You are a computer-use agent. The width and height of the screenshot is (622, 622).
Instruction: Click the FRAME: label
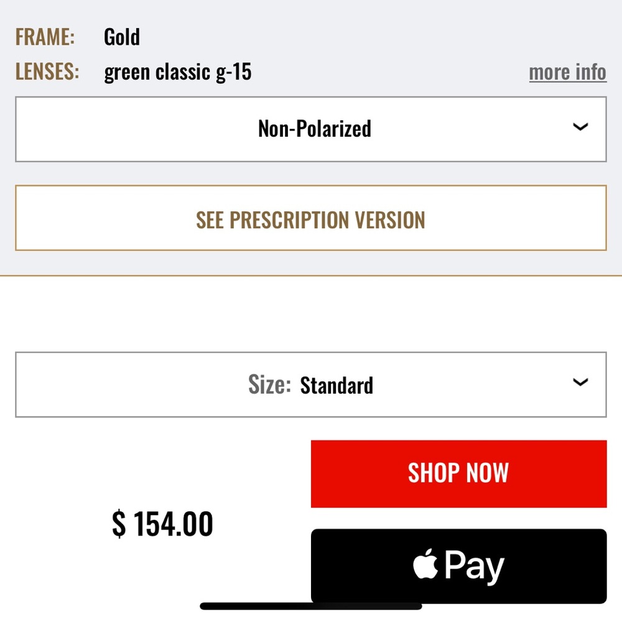click(45, 37)
